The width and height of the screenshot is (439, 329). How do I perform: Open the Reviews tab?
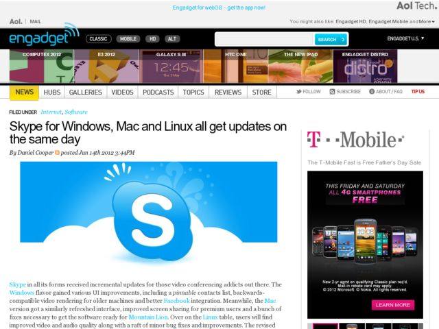tap(228, 92)
